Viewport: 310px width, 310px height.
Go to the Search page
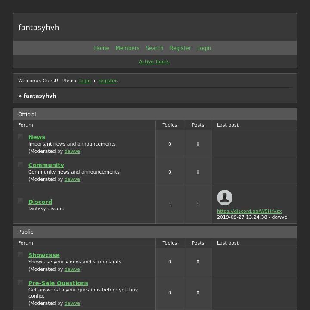coord(154,48)
